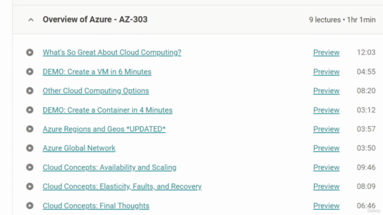Preview Cloud Concepts: Availability and Scaling

coord(326,167)
